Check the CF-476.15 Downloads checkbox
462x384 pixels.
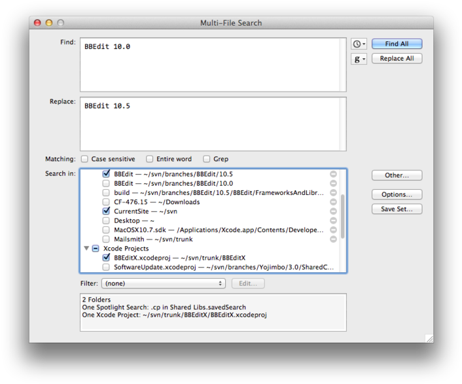point(106,202)
